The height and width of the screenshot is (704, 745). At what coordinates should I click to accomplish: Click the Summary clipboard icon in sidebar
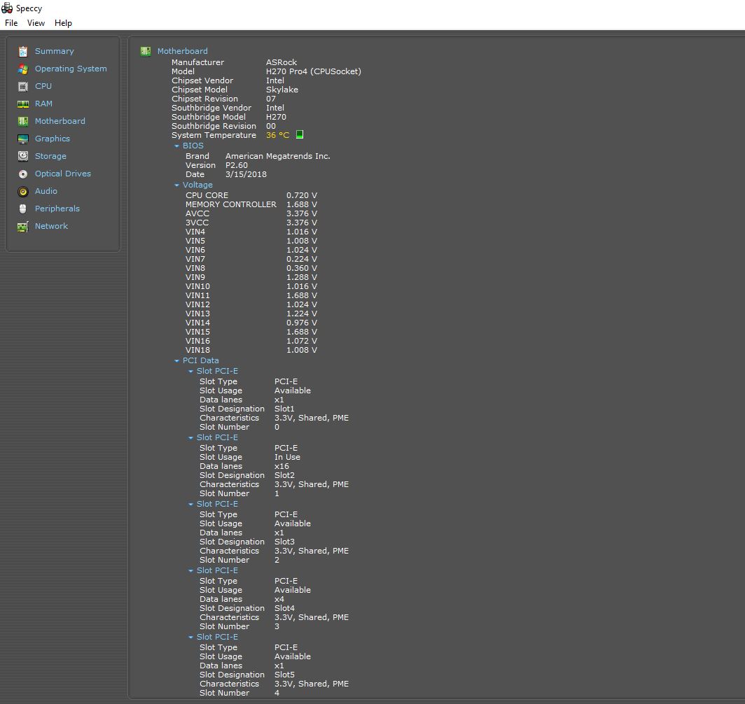[23, 51]
